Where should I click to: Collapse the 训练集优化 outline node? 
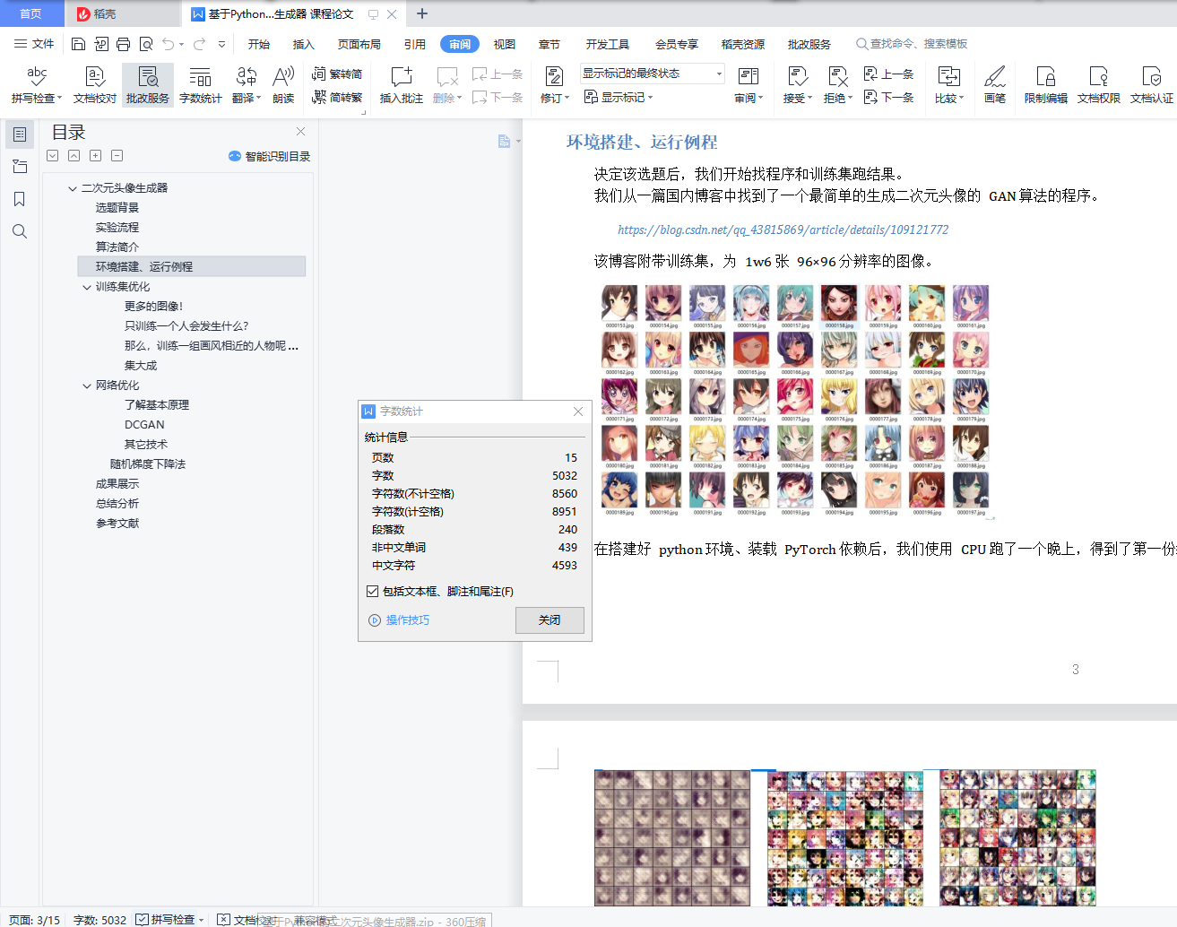tap(87, 287)
